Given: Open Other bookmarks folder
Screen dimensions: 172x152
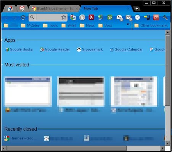Looking at the screenshot, I should tap(151, 25).
